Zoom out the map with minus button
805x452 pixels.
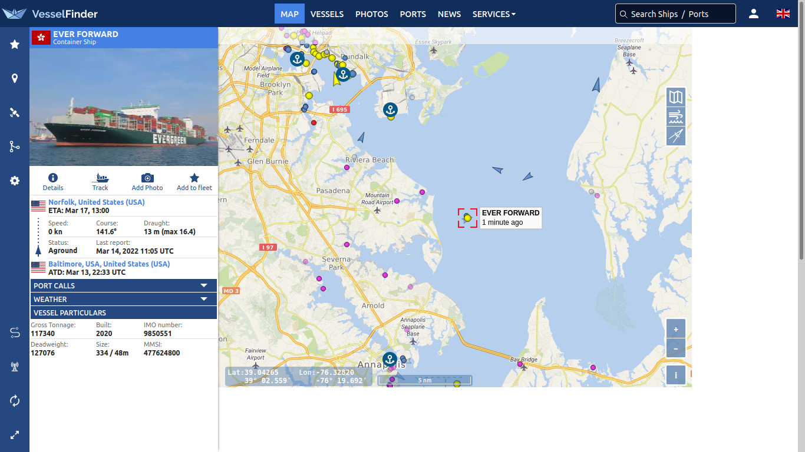click(676, 348)
